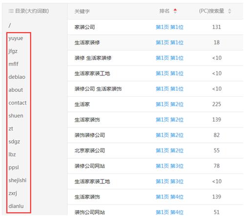This screenshot has height=216, width=244.
Task: Select the sdgz directory
Action: 14,142
